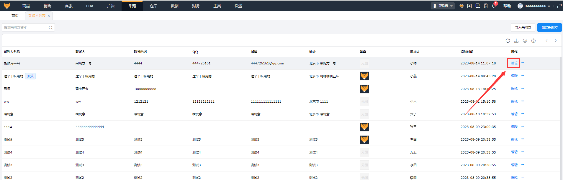
Task: Open the download center icon in top bar
Action: (469, 6)
